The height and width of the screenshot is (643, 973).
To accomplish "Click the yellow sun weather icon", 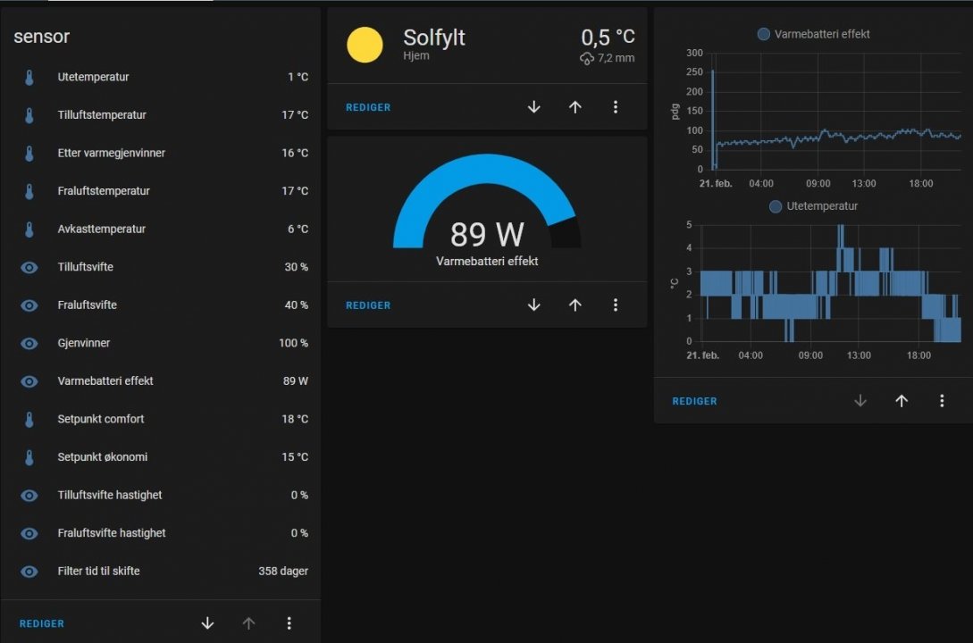I will click(365, 45).
